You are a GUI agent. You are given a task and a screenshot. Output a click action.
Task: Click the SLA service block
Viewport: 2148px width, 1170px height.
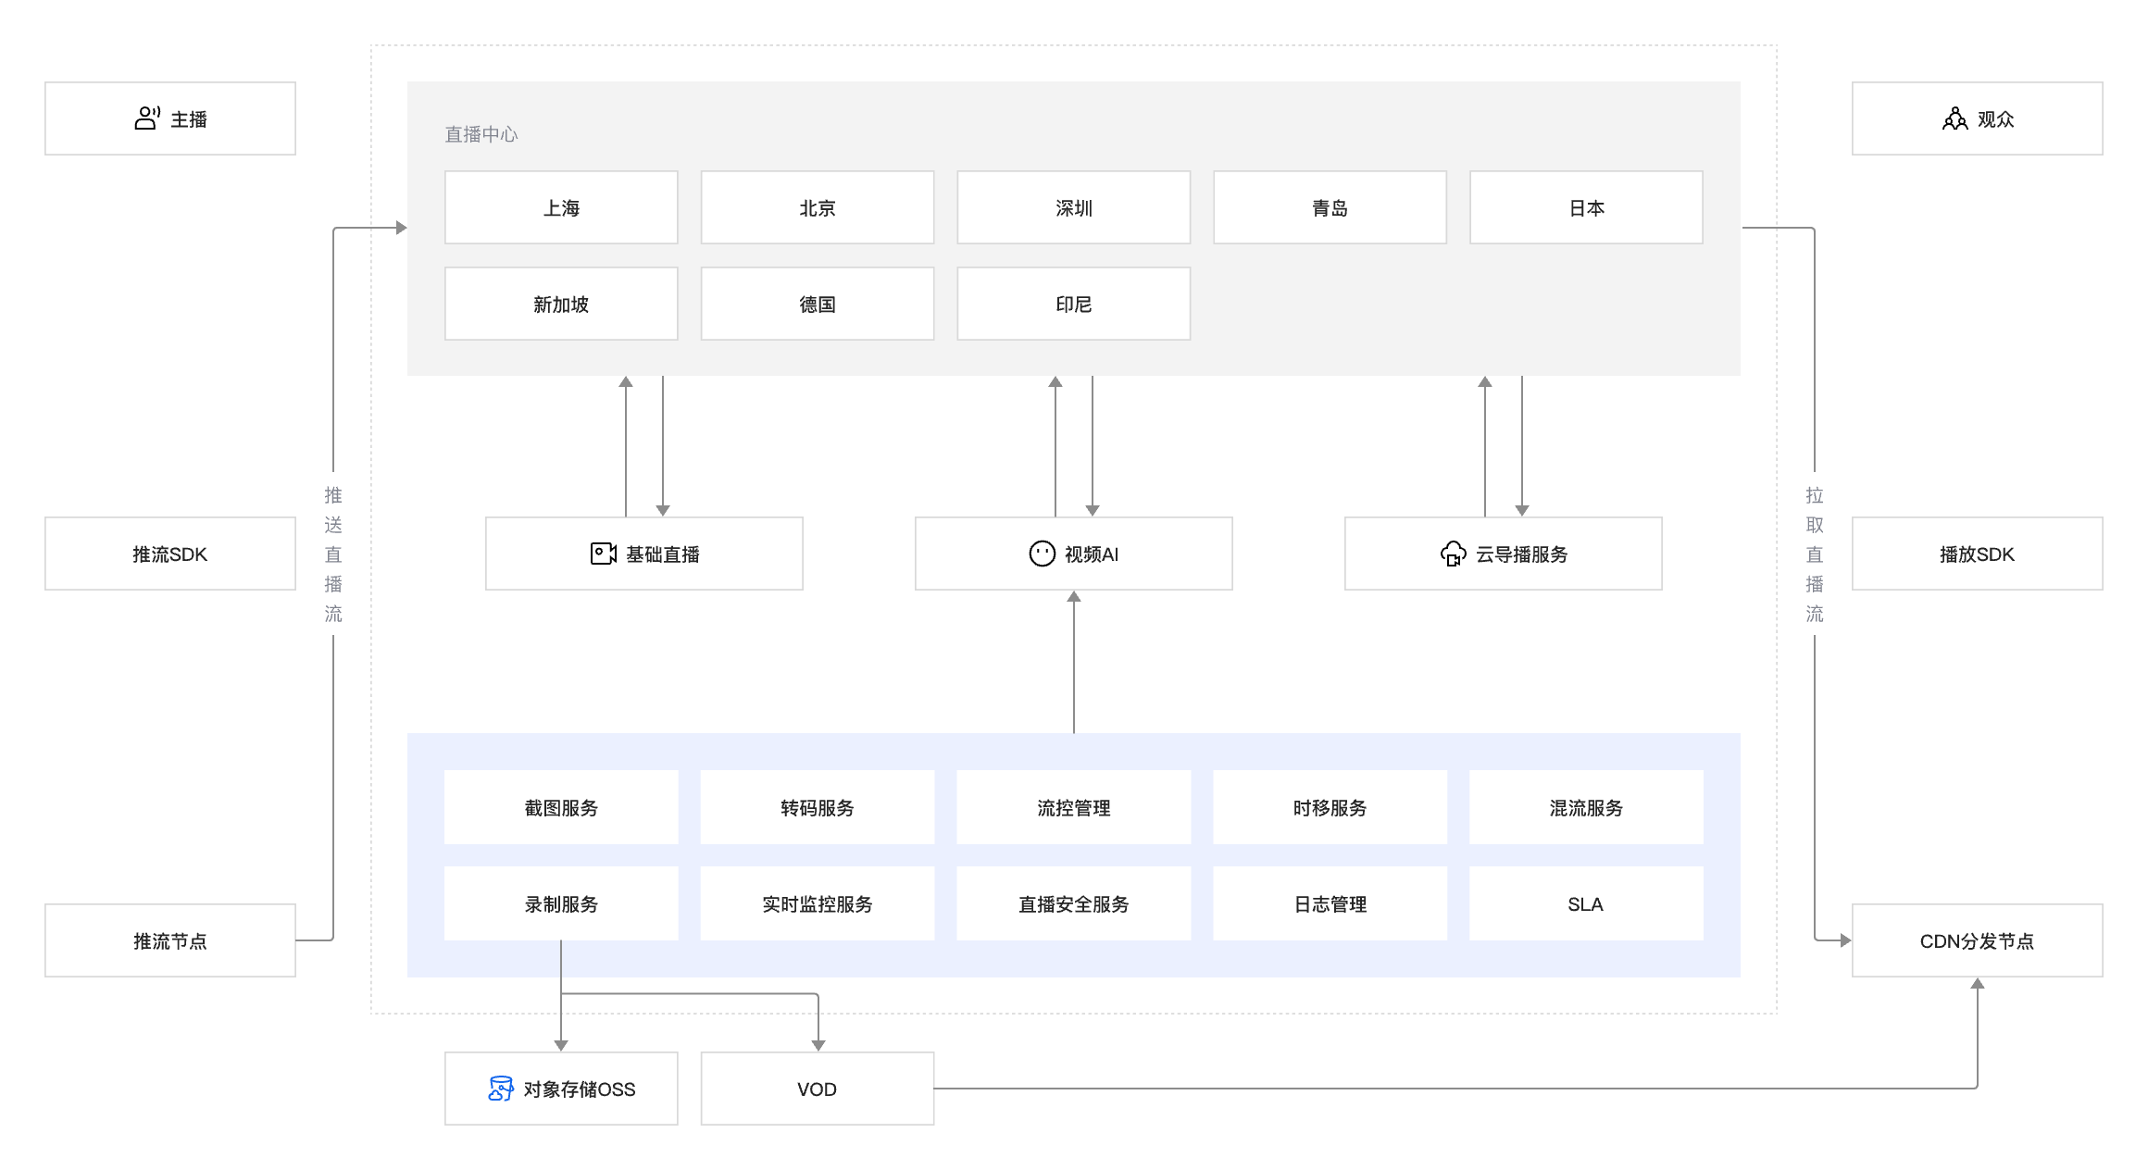1585,903
